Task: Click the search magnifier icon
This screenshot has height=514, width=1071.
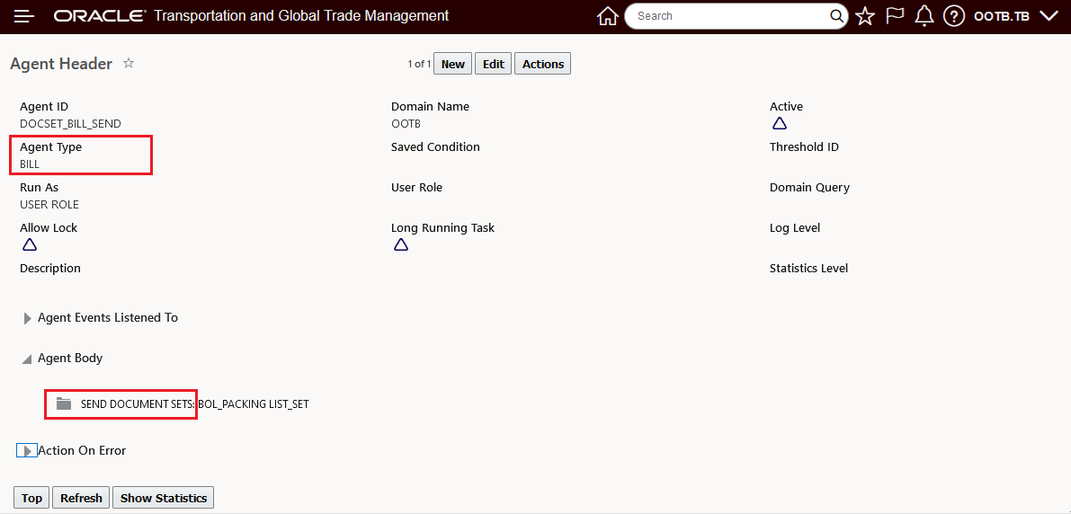Action: click(x=836, y=16)
